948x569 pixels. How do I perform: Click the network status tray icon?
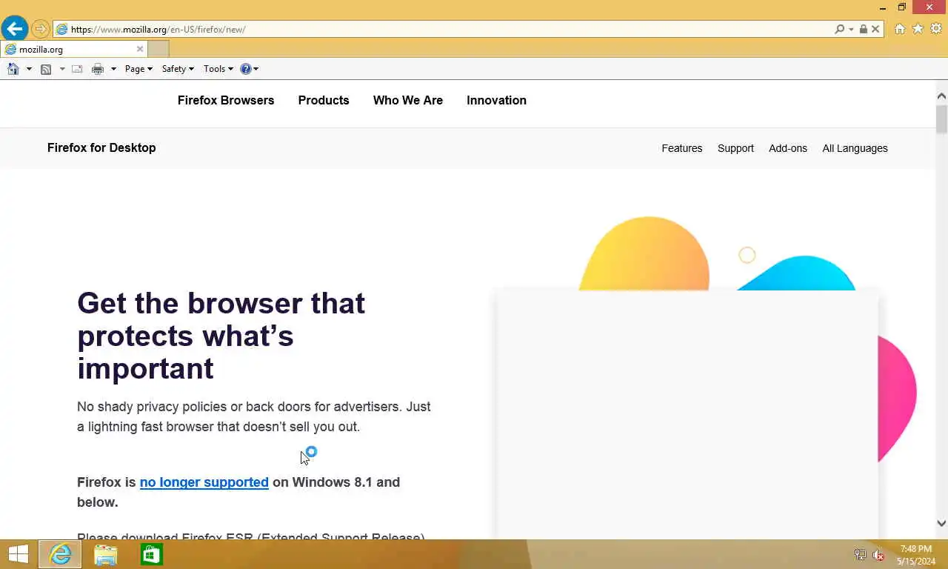860,554
